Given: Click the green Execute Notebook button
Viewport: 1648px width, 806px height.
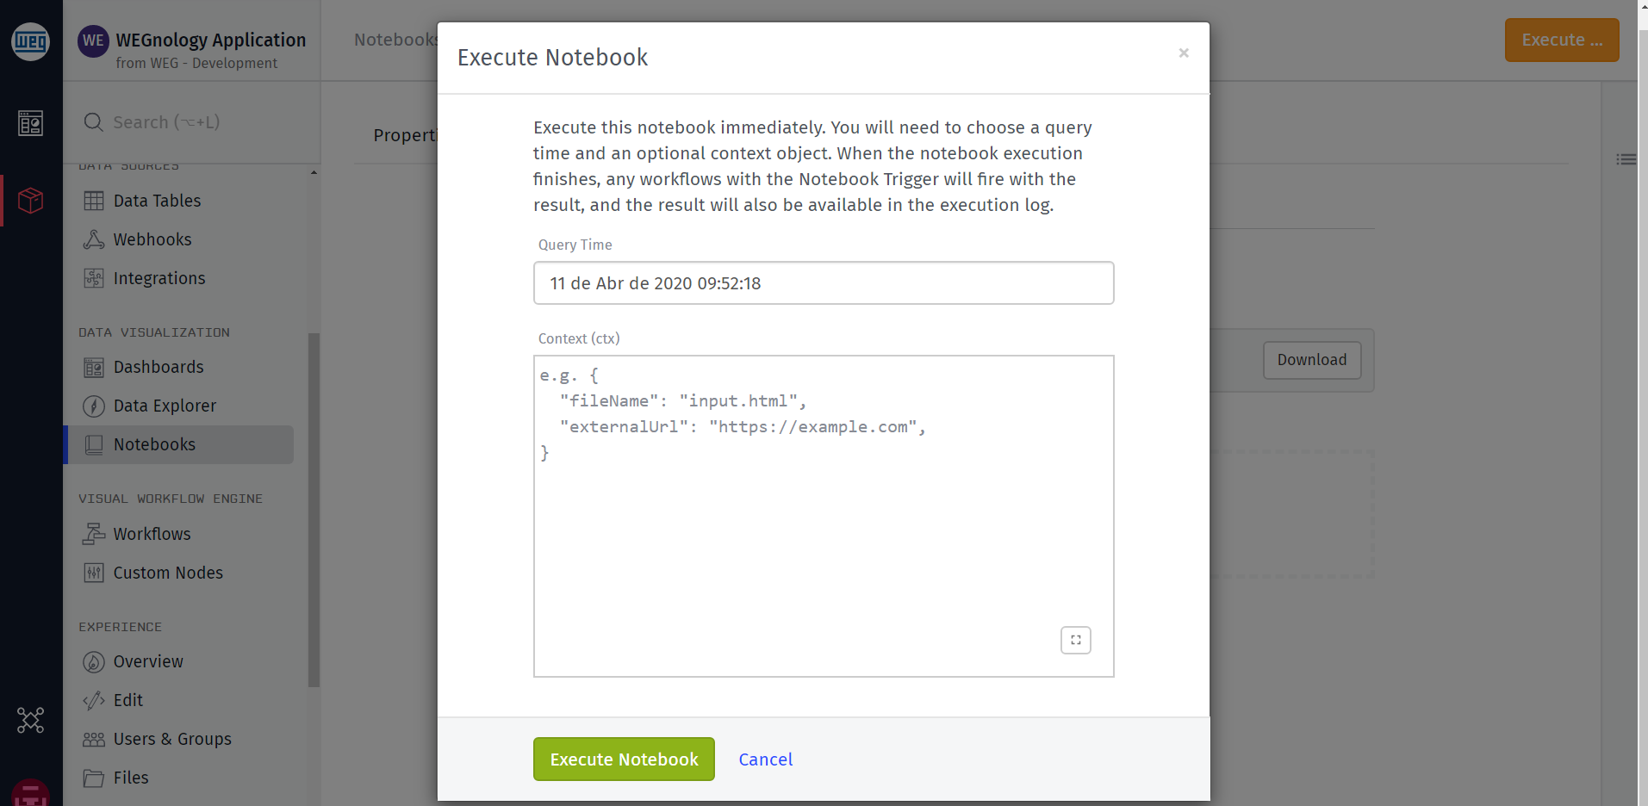Looking at the screenshot, I should (624, 759).
